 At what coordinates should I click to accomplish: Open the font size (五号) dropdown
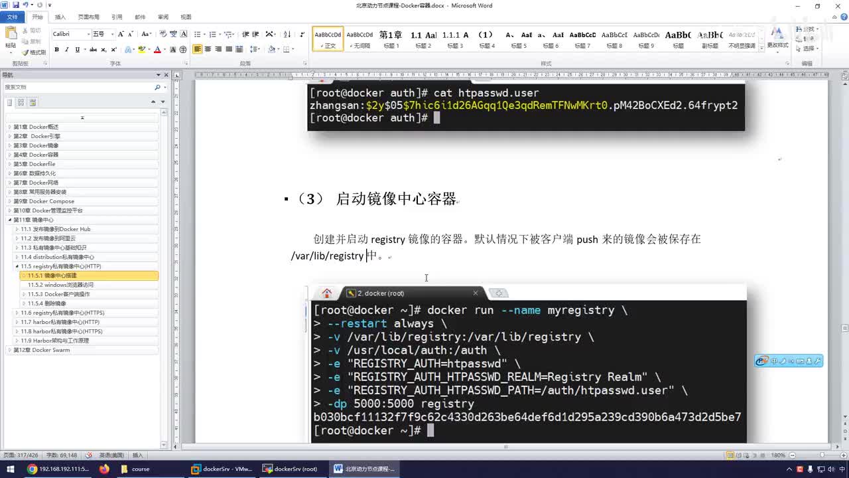(x=112, y=34)
